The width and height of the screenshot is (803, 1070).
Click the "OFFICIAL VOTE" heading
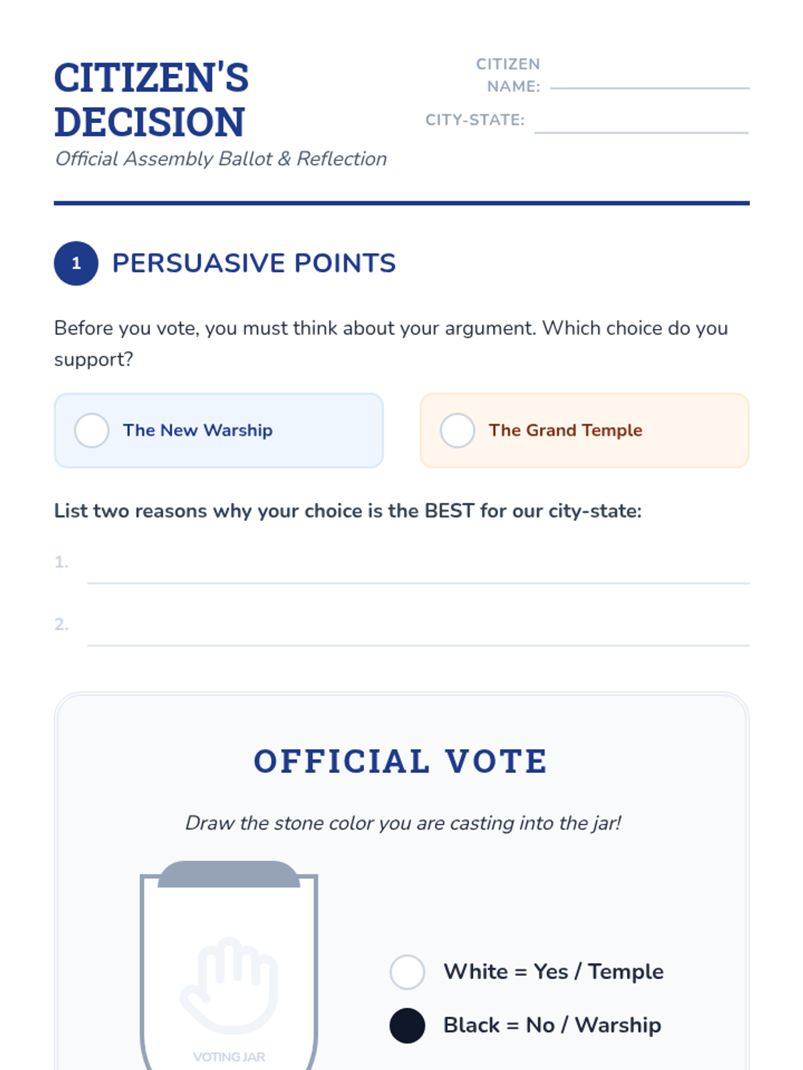[x=401, y=762]
